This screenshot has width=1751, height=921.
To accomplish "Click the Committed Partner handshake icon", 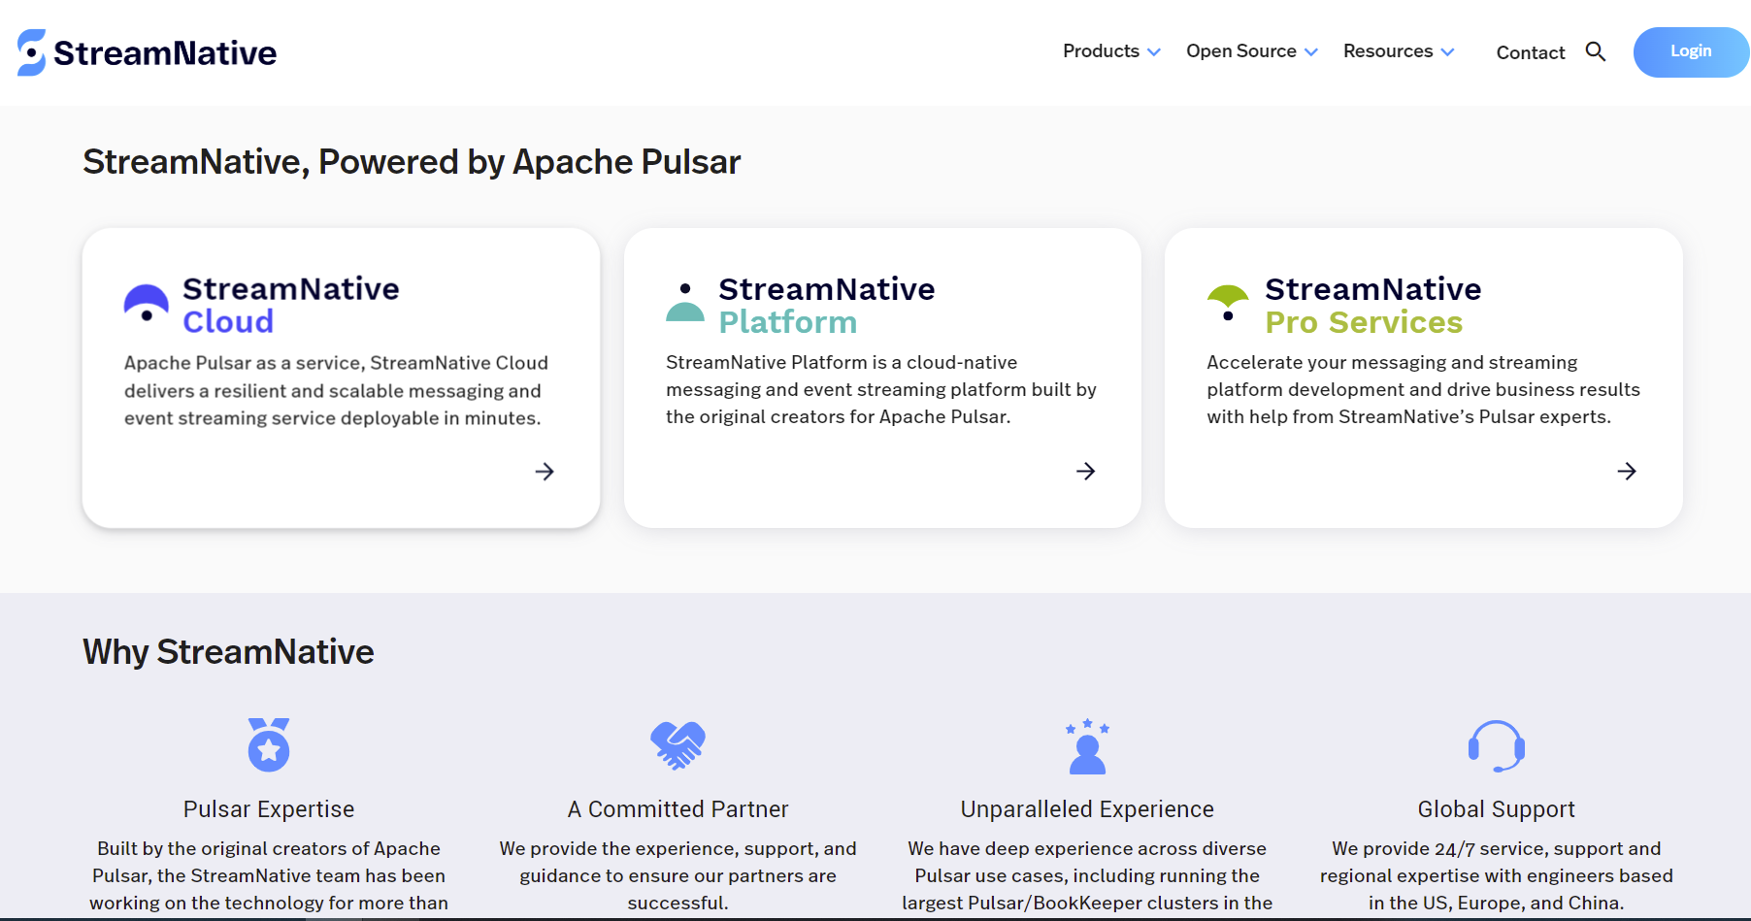I will pyautogui.click(x=677, y=745).
